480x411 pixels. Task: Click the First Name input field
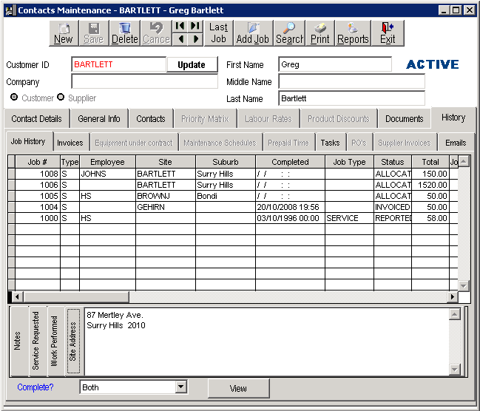pyautogui.click(x=334, y=64)
